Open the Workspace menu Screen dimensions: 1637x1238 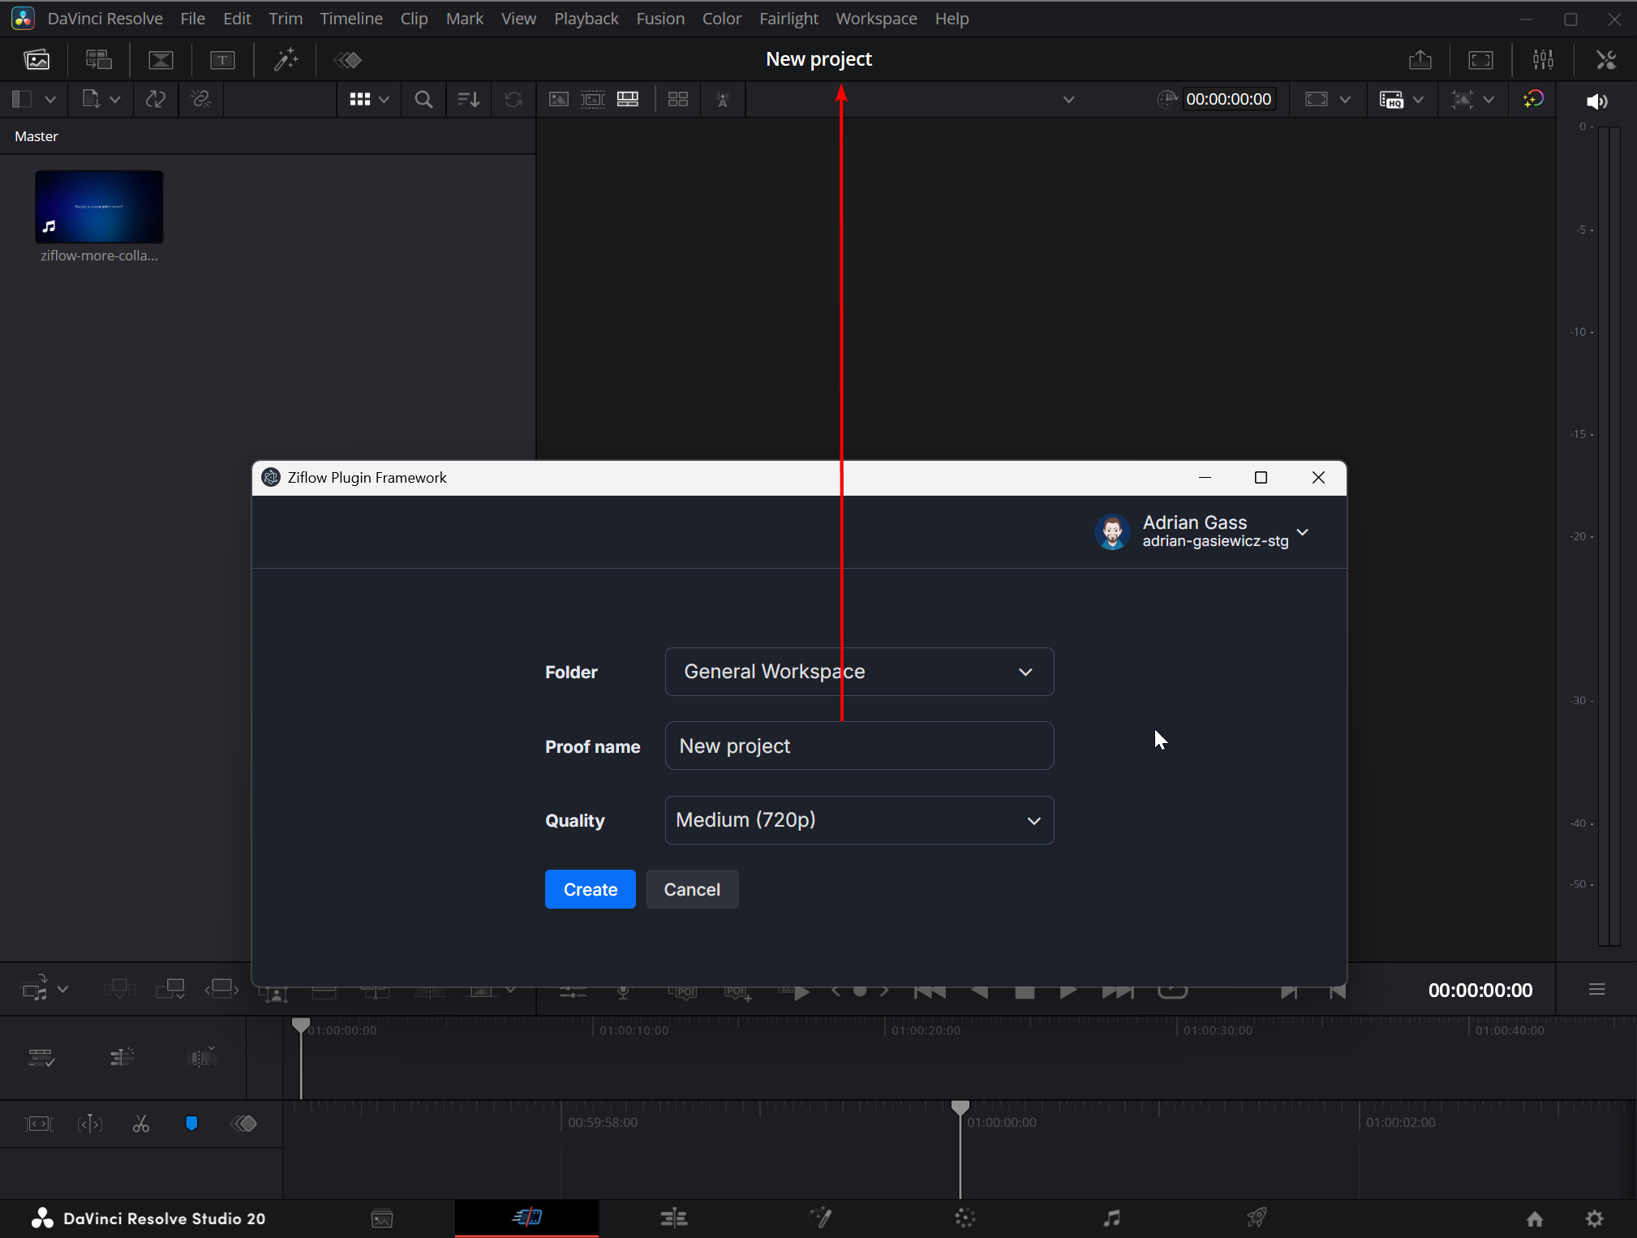[876, 18]
